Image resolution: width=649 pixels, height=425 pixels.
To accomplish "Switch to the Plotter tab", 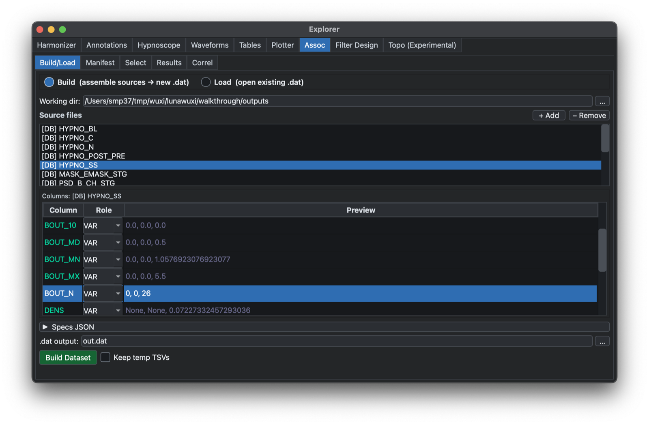I will point(282,45).
